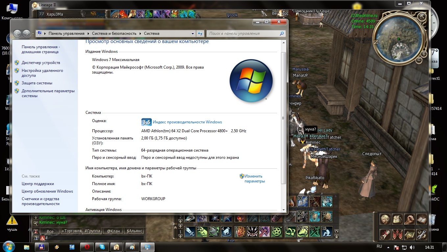The height and width of the screenshot is (252, 447).
Task: Open the System protection link
Action: 37,83
